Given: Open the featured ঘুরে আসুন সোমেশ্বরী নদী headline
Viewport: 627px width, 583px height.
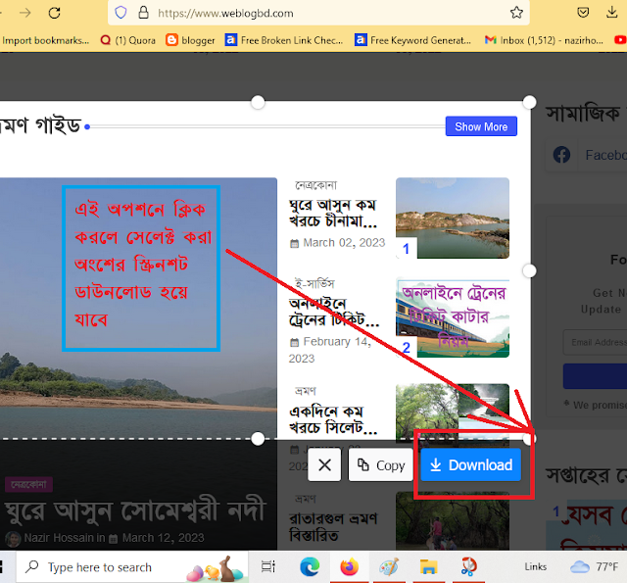Looking at the screenshot, I should (135, 511).
